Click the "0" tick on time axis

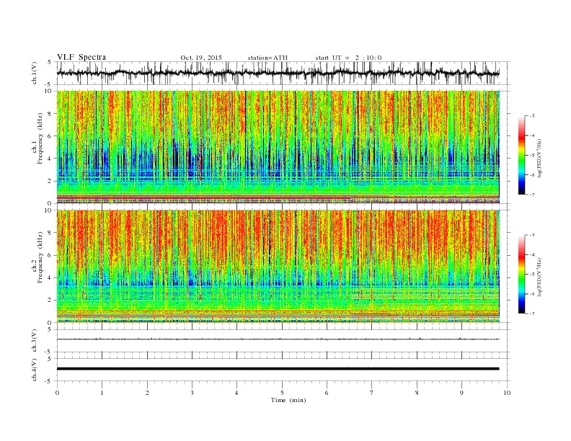pos(57,393)
